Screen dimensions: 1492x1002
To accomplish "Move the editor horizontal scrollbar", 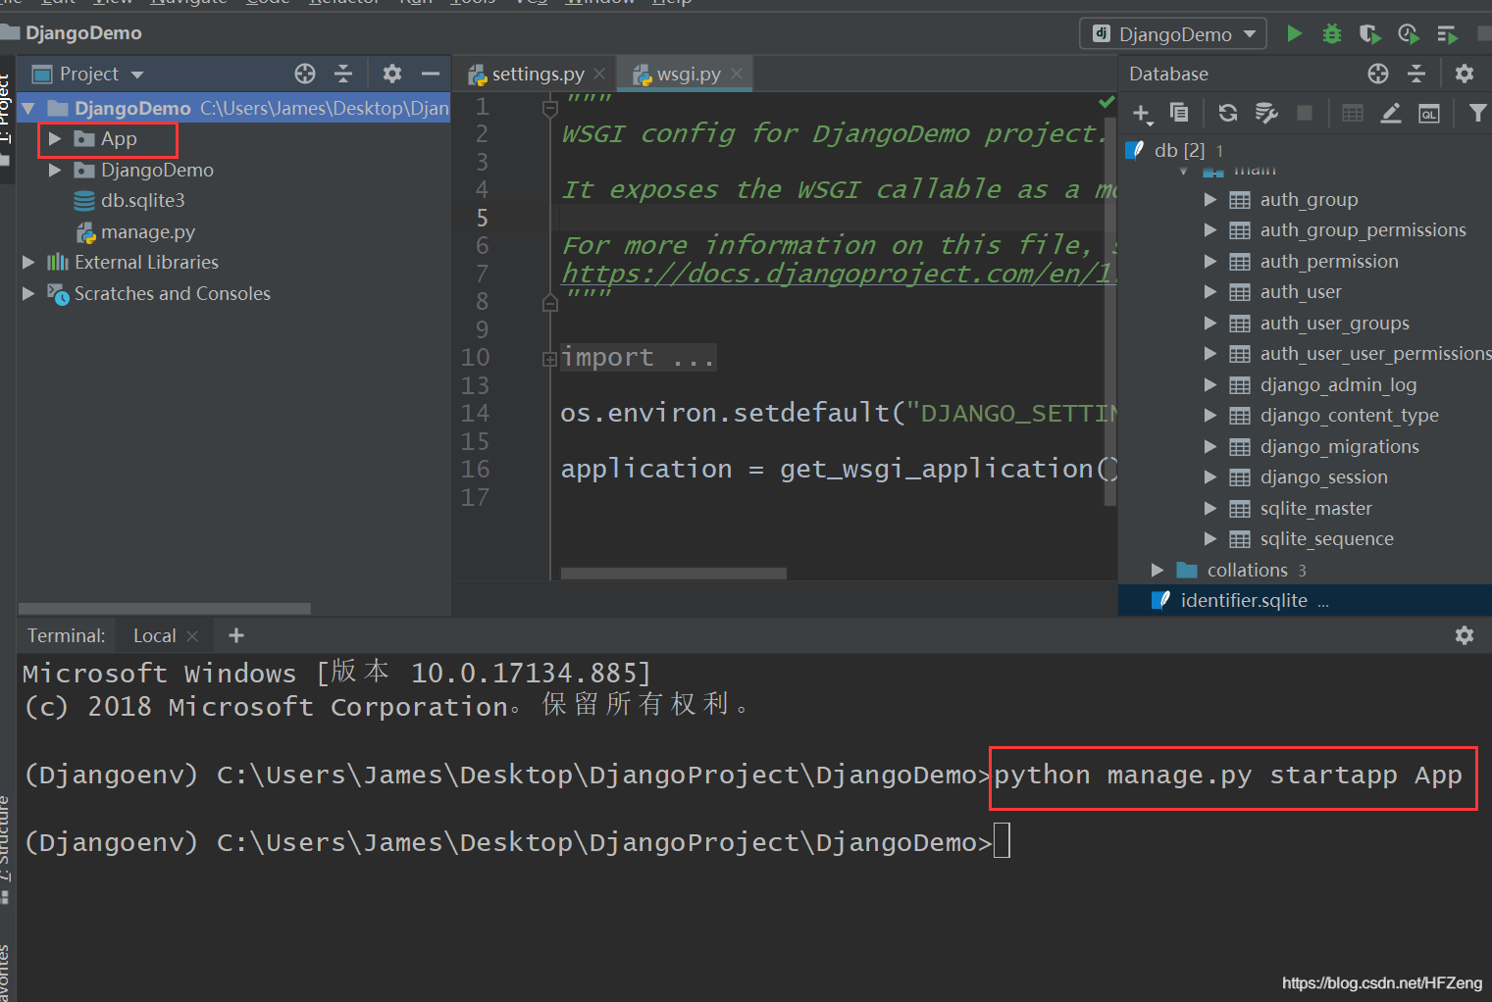I will click(x=674, y=573).
